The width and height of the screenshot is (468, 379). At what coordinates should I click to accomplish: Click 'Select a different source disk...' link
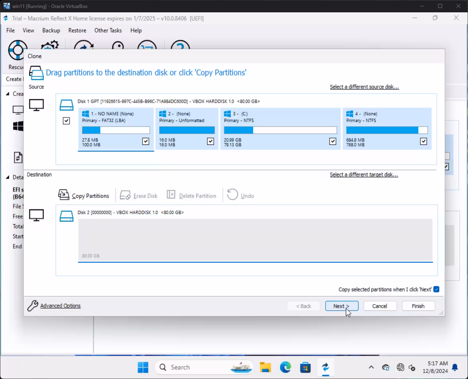tap(364, 87)
